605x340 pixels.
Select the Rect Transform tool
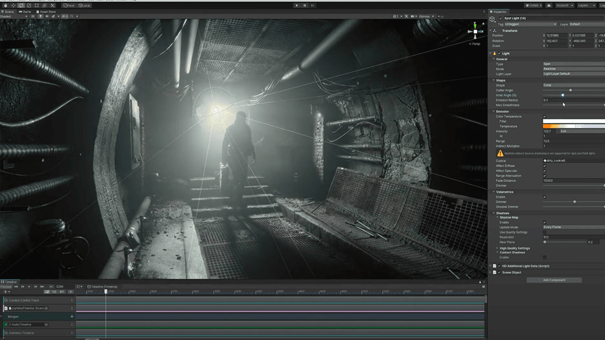coord(37,6)
